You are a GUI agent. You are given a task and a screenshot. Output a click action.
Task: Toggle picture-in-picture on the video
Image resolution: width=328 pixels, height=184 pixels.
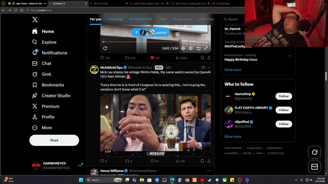click(198, 48)
